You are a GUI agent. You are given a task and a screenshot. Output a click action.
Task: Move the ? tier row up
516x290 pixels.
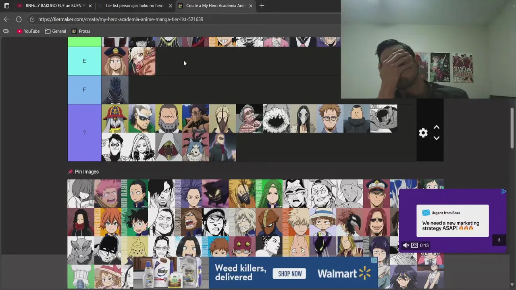pyautogui.click(x=436, y=127)
